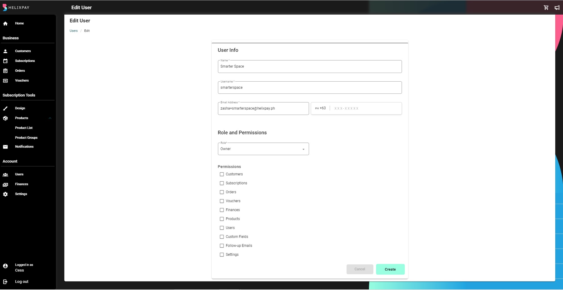Check the Subscriptions permission checkbox
Image resolution: width=563 pixels, height=290 pixels.
[222, 183]
